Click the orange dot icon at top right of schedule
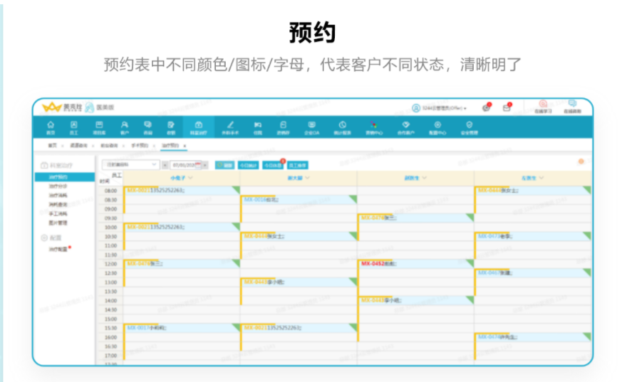The image size is (622, 382). (581, 161)
